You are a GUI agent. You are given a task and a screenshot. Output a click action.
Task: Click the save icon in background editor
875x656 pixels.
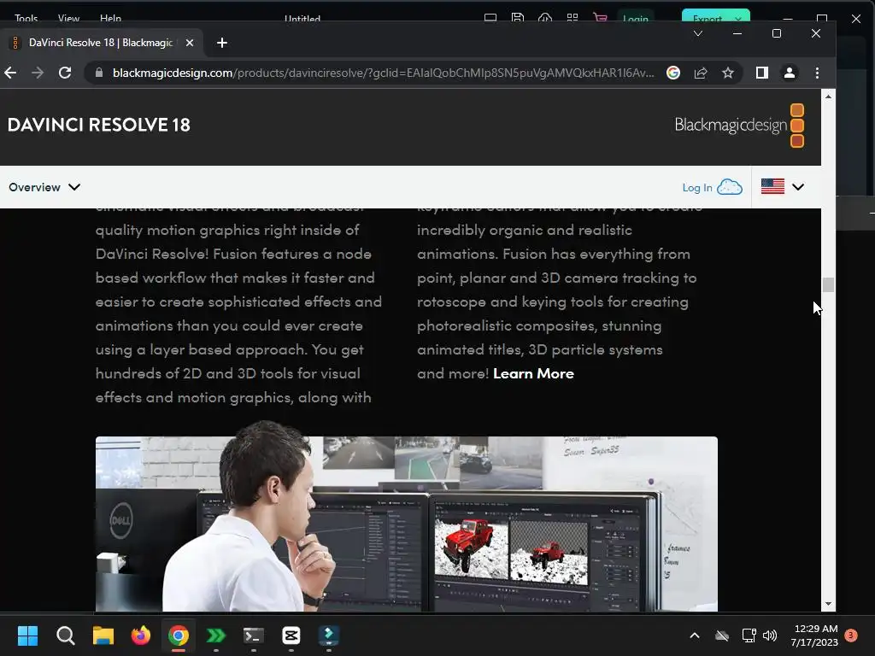(517, 17)
